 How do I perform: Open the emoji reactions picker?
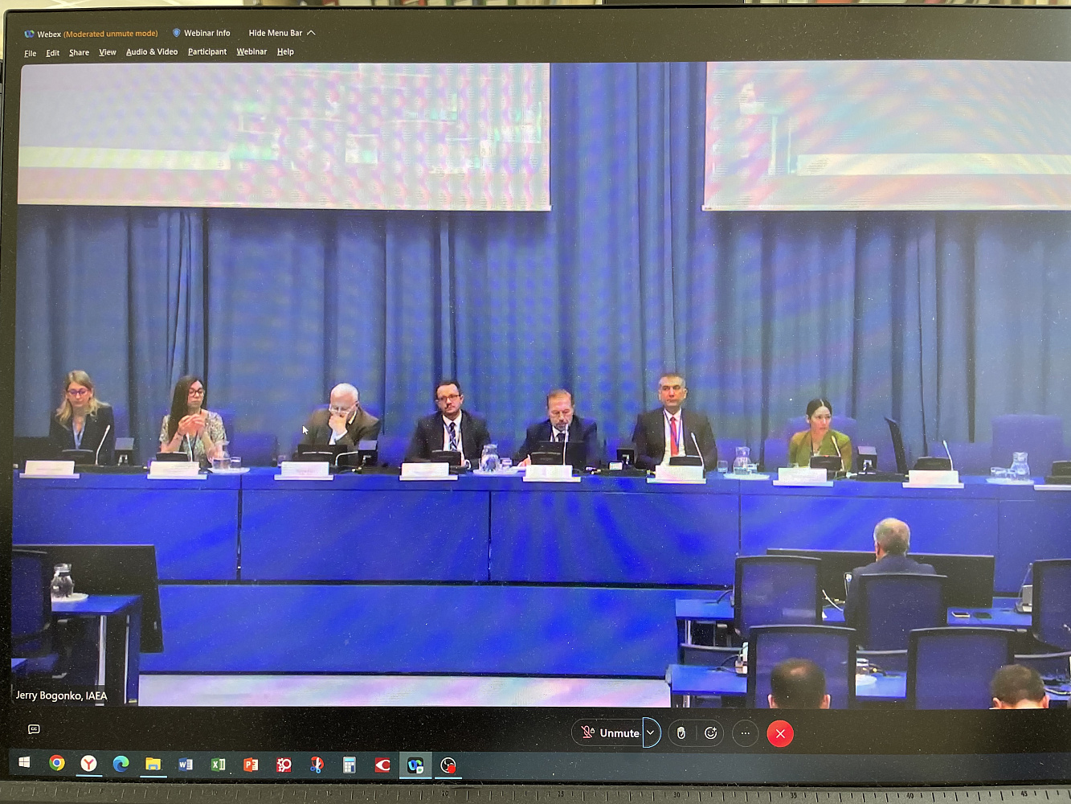pyautogui.click(x=711, y=733)
